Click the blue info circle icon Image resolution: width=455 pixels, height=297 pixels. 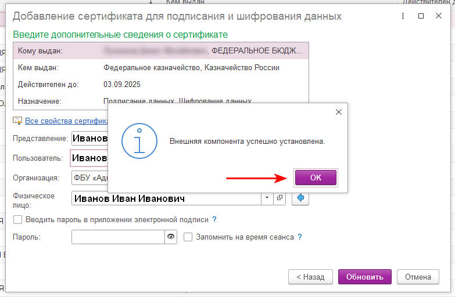(x=138, y=142)
